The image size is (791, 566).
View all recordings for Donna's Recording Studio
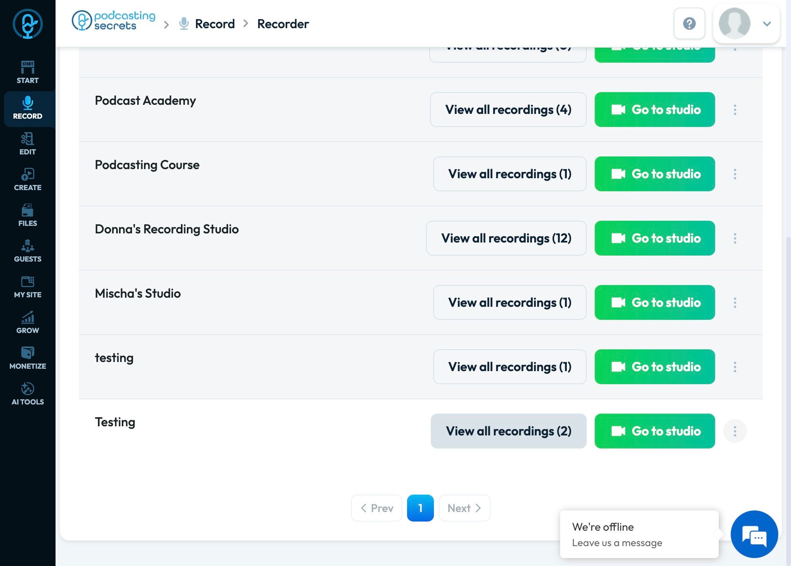click(506, 238)
